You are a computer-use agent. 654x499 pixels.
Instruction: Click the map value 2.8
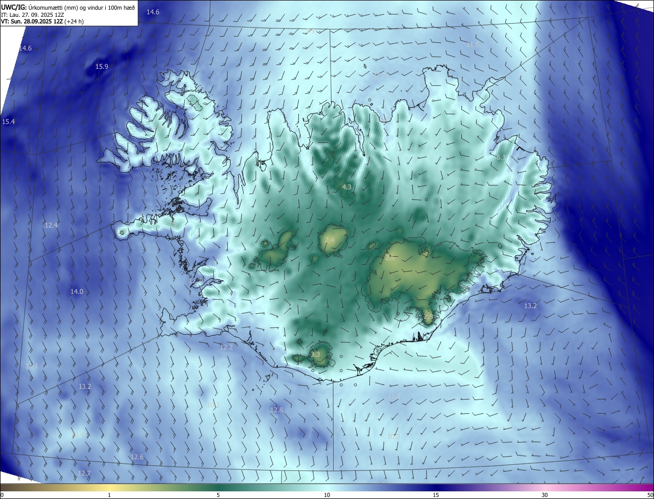pyautogui.click(x=428, y=316)
